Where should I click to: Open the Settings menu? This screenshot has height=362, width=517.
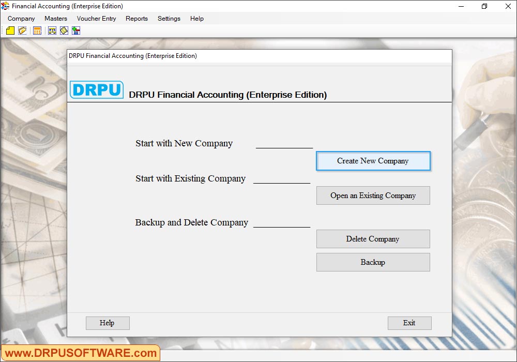coord(169,19)
